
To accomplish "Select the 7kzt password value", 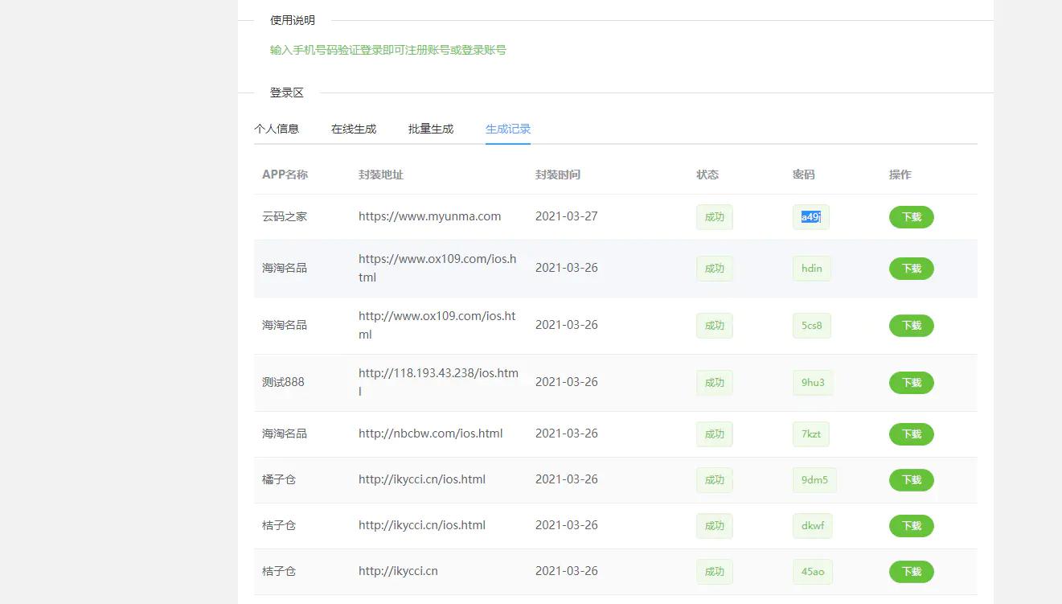I will point(810,433).
